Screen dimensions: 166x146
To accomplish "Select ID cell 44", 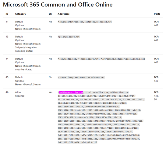I will pyautogui.click(x=7, y=59).
